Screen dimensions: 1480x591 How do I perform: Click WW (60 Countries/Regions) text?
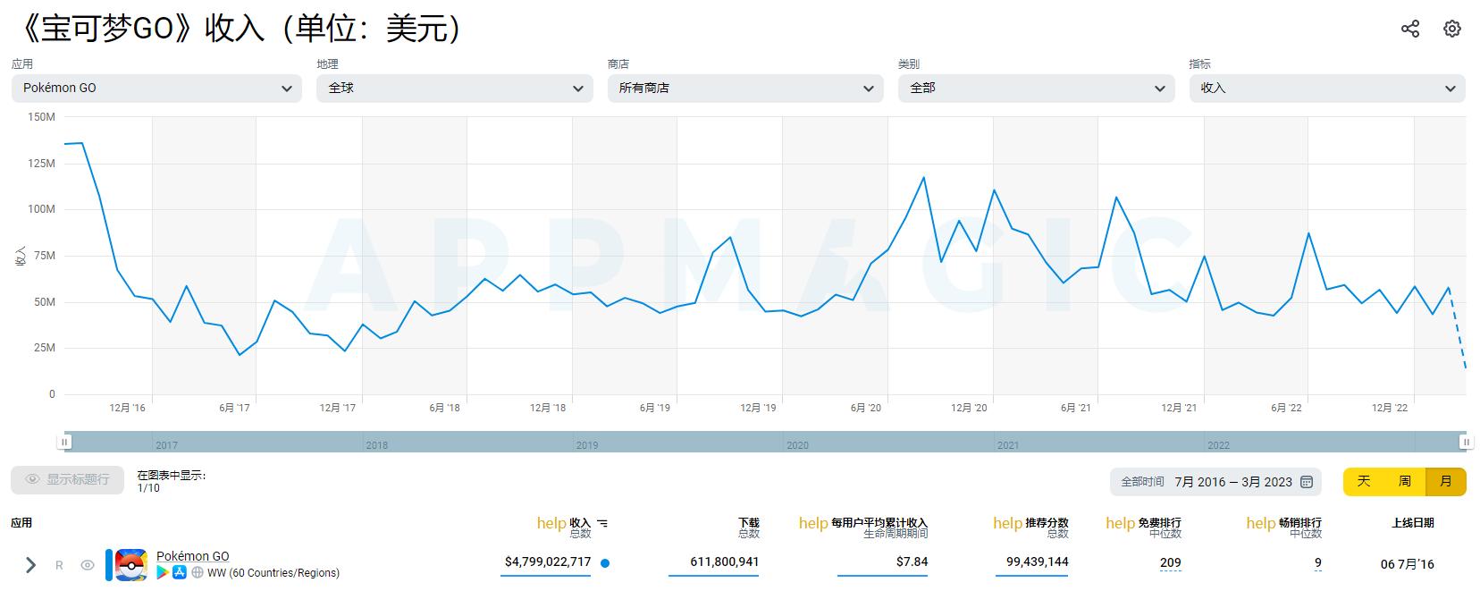point(273,573)
